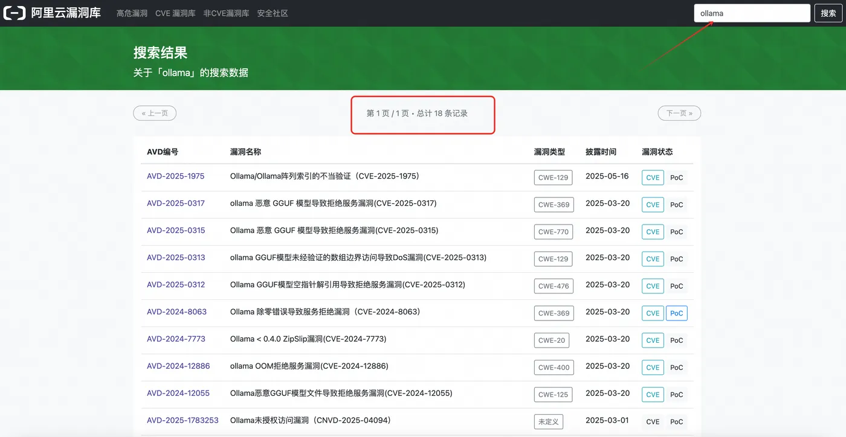The image size is (846, 437).
Task: Click the CWE-770 tag
Action: coord(554,232)
